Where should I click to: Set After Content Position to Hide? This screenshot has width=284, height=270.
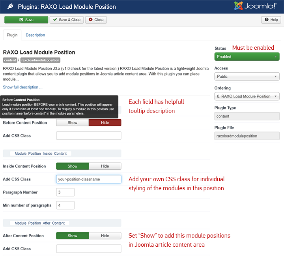tap(105, 236)
